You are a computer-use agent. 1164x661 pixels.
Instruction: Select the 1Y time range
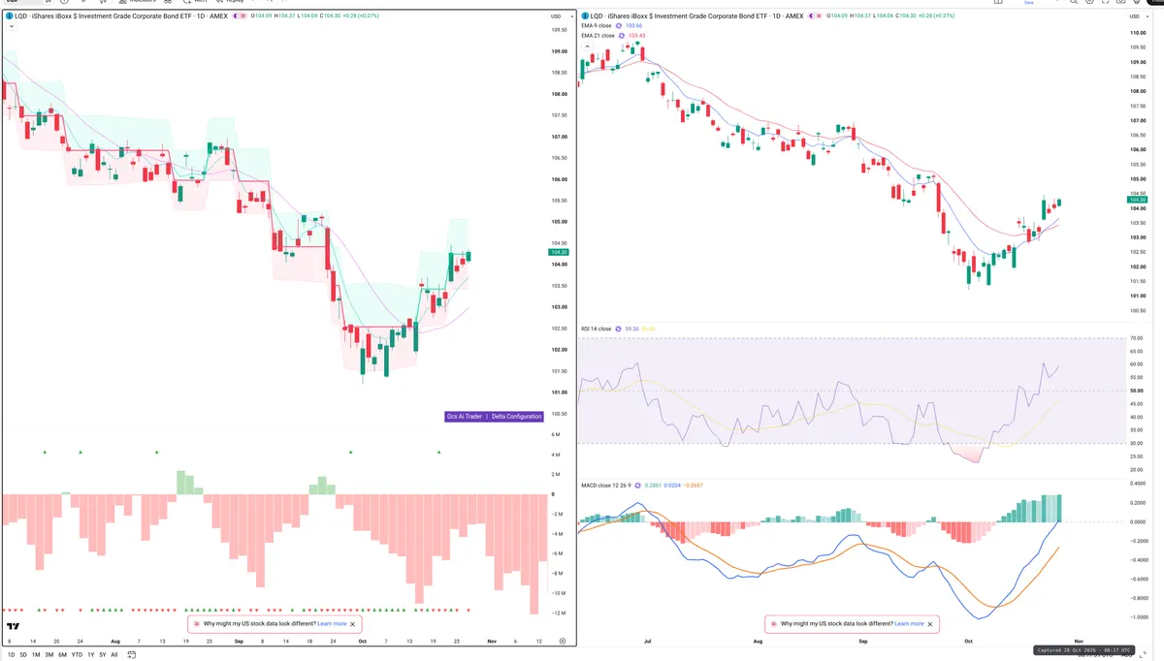tap(90, 655)
